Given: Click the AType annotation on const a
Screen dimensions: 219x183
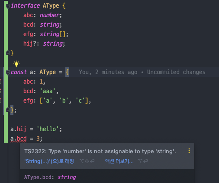Looking at the screenshot, I should pyautogui.click(x=48, y=72).
